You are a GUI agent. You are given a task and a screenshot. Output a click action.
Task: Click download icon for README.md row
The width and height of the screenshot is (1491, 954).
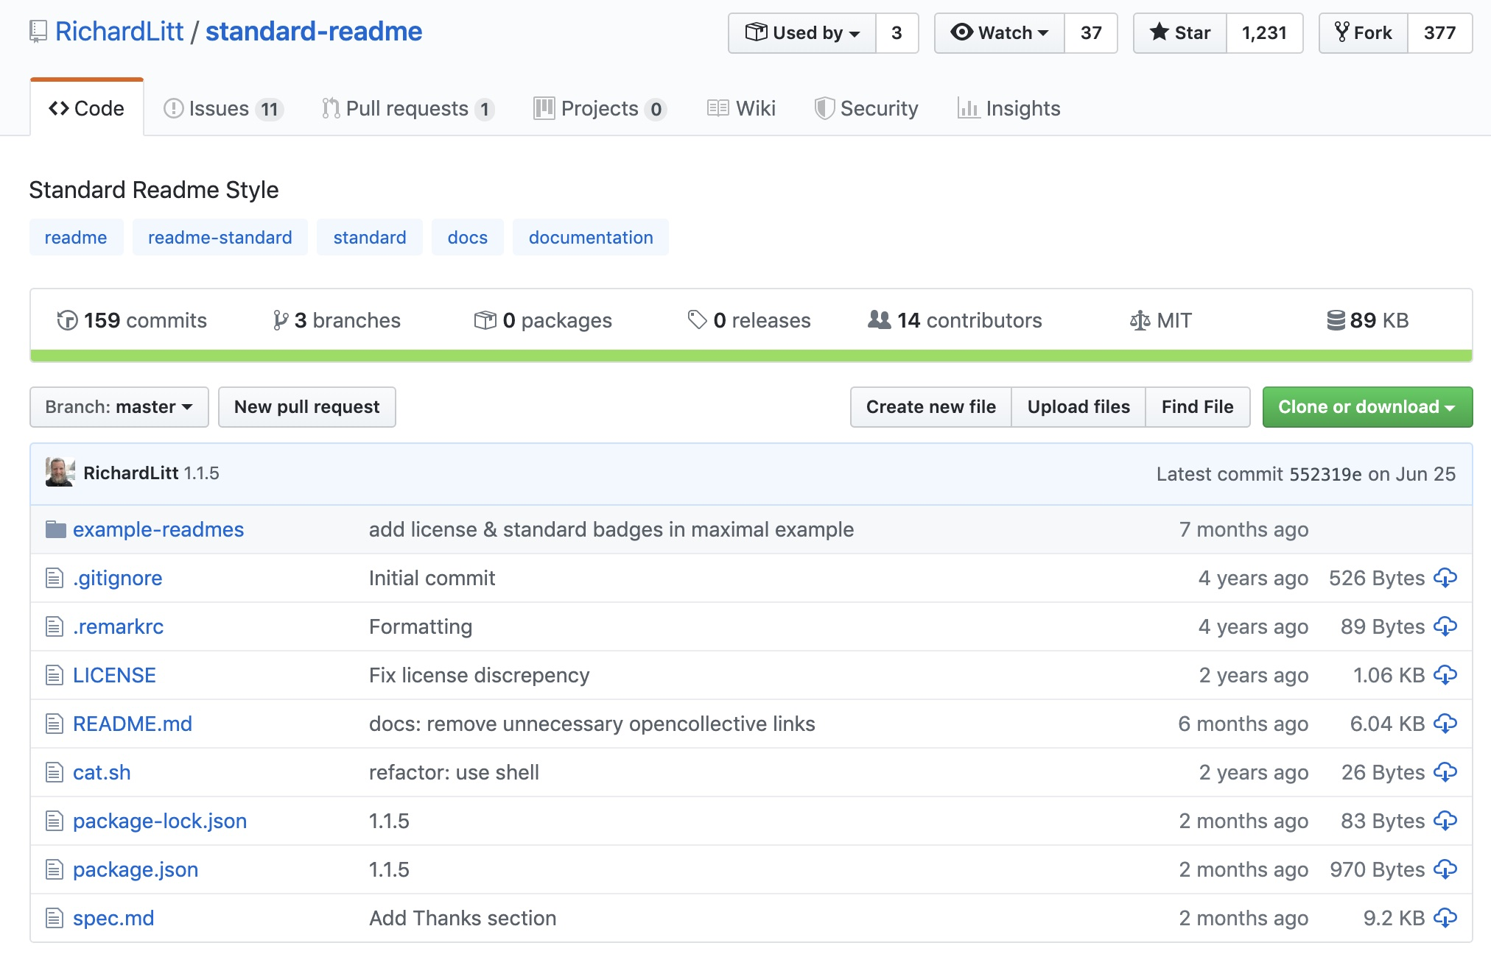coord(1445,724)
